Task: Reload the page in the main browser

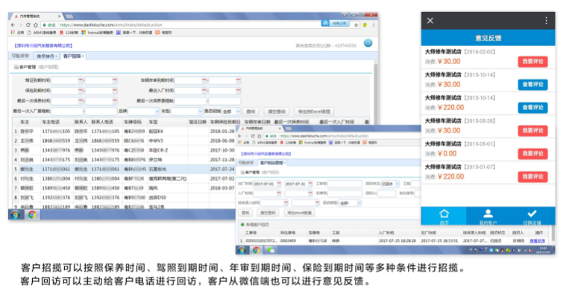Action: pyautogui.click(x=28, y=25)
